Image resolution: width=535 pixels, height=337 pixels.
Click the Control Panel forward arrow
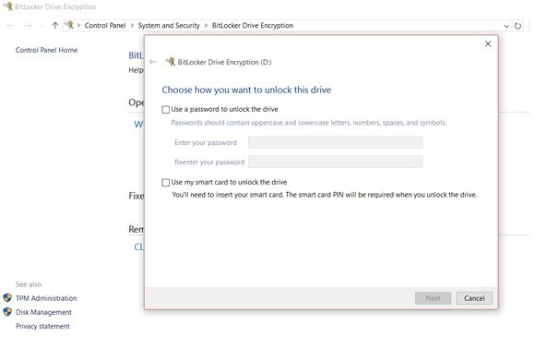[28, 25]
